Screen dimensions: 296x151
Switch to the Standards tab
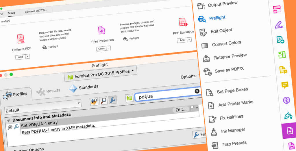[x=84, y=88]
